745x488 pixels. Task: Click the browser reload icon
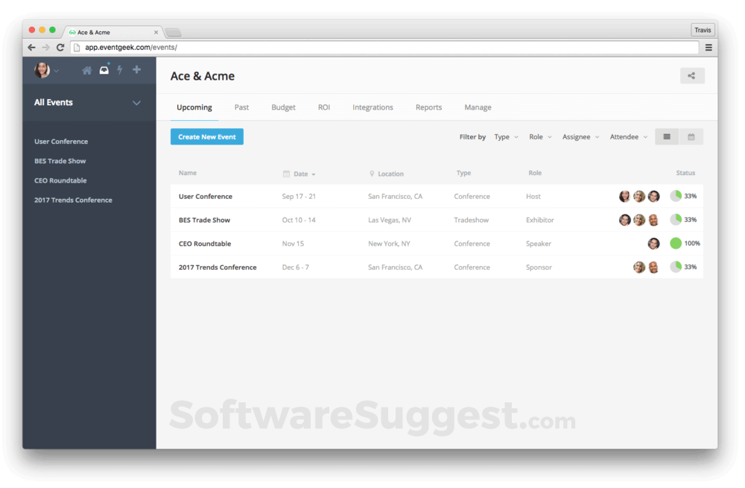point(60,47)
